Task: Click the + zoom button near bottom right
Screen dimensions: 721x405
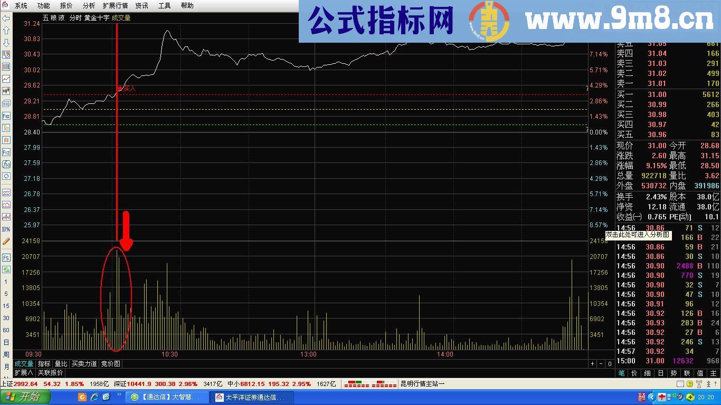Action: [593, 363]
